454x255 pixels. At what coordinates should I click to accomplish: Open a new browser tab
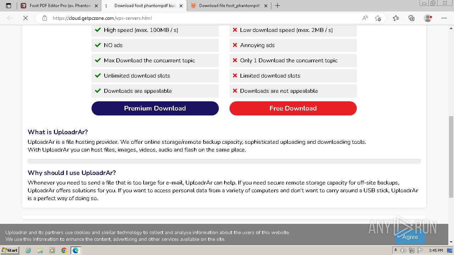(277, 6)
